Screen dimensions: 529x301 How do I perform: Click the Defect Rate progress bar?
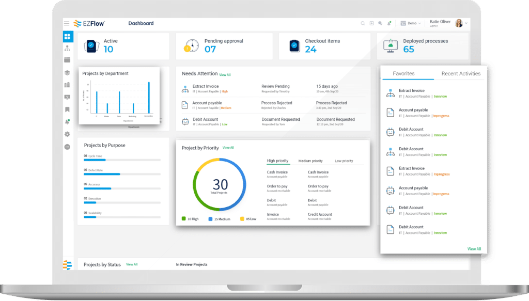coord(122,174)
